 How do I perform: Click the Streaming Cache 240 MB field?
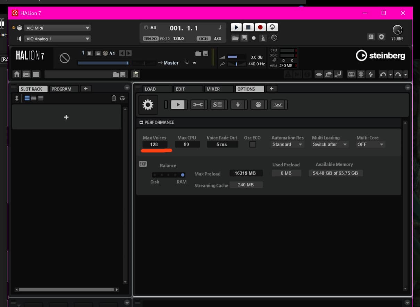246,185
